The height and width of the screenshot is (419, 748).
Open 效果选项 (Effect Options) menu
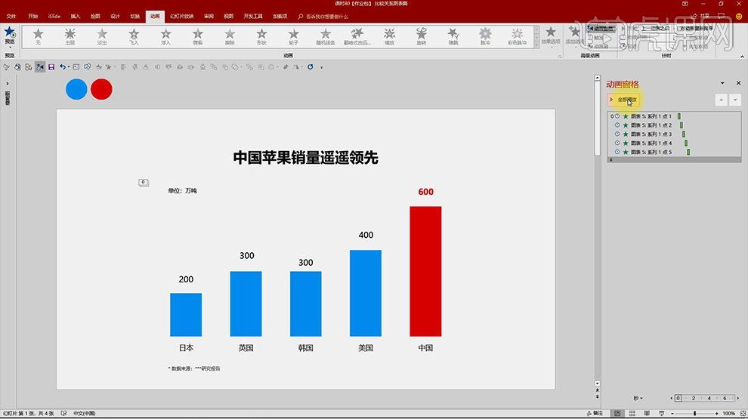[551, 37]
